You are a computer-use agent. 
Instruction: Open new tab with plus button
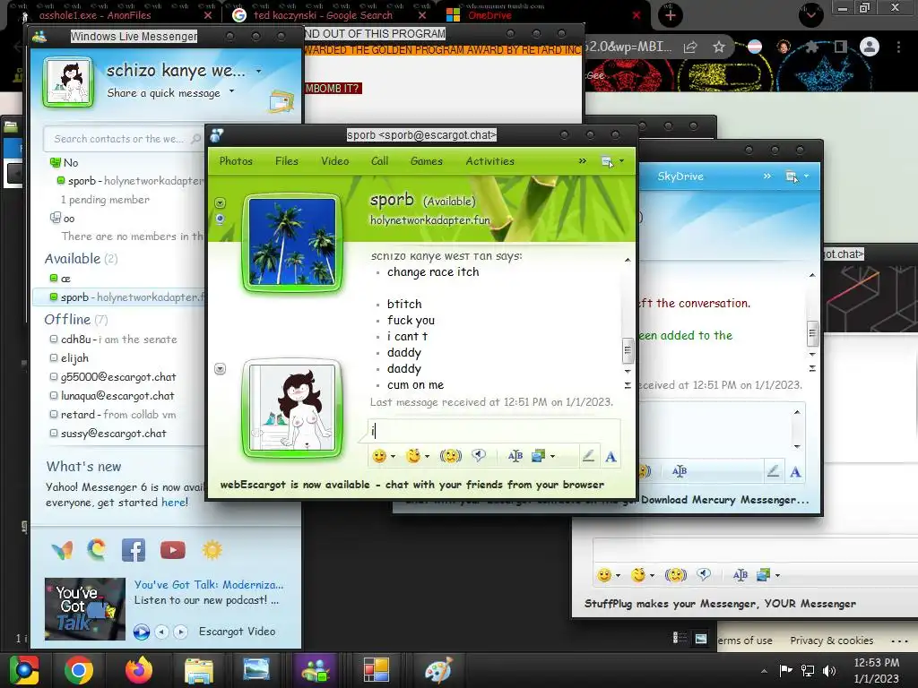pyautogui.click(x=671, y=15)
